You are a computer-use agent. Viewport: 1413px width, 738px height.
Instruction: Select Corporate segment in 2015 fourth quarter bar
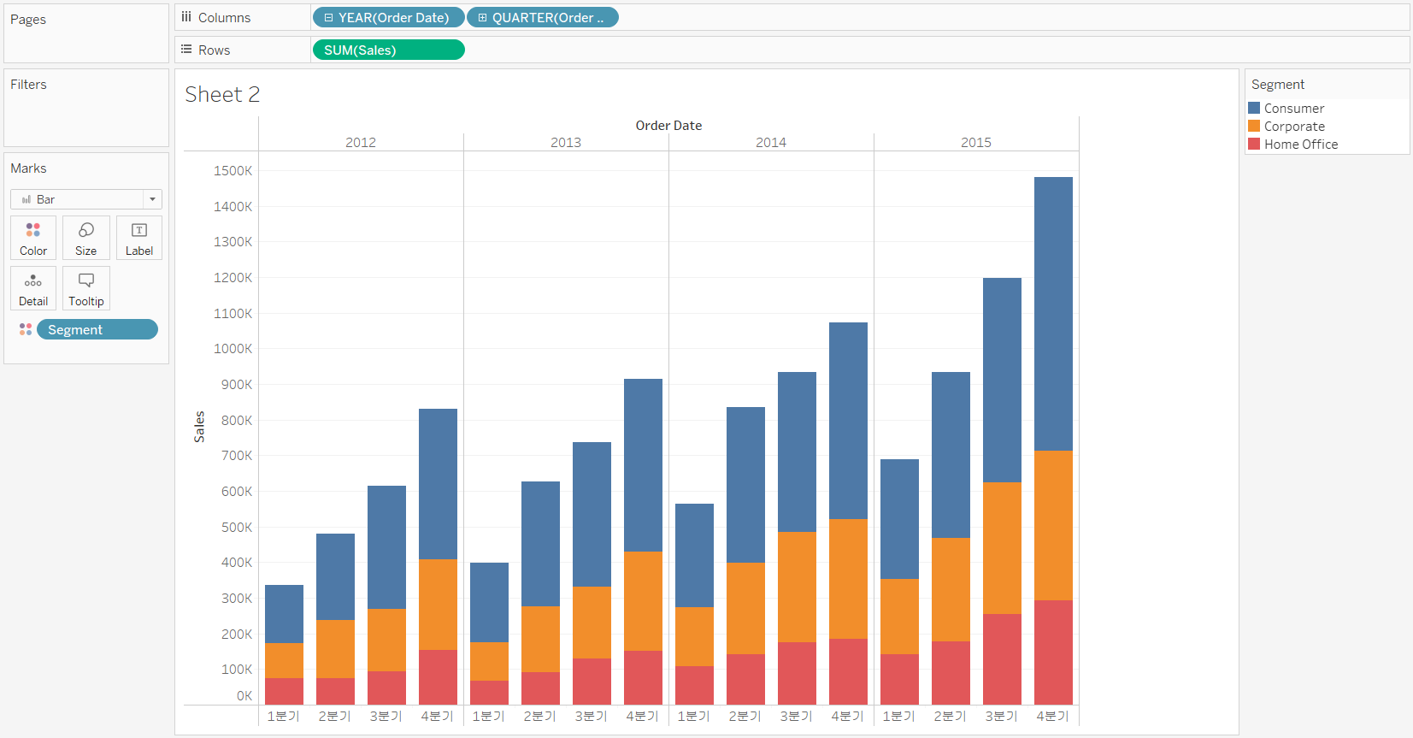point(1053,525)
